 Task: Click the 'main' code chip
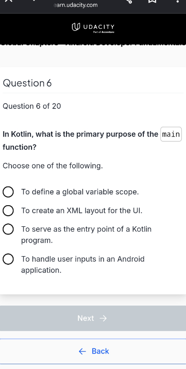pos(171,135)
